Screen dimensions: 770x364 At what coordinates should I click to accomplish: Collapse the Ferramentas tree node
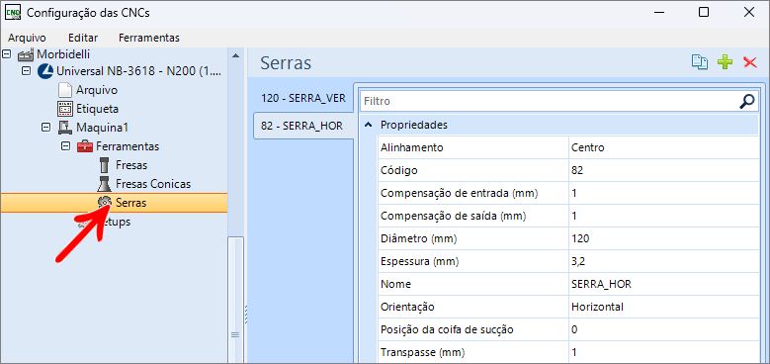[x=65, y=145]
